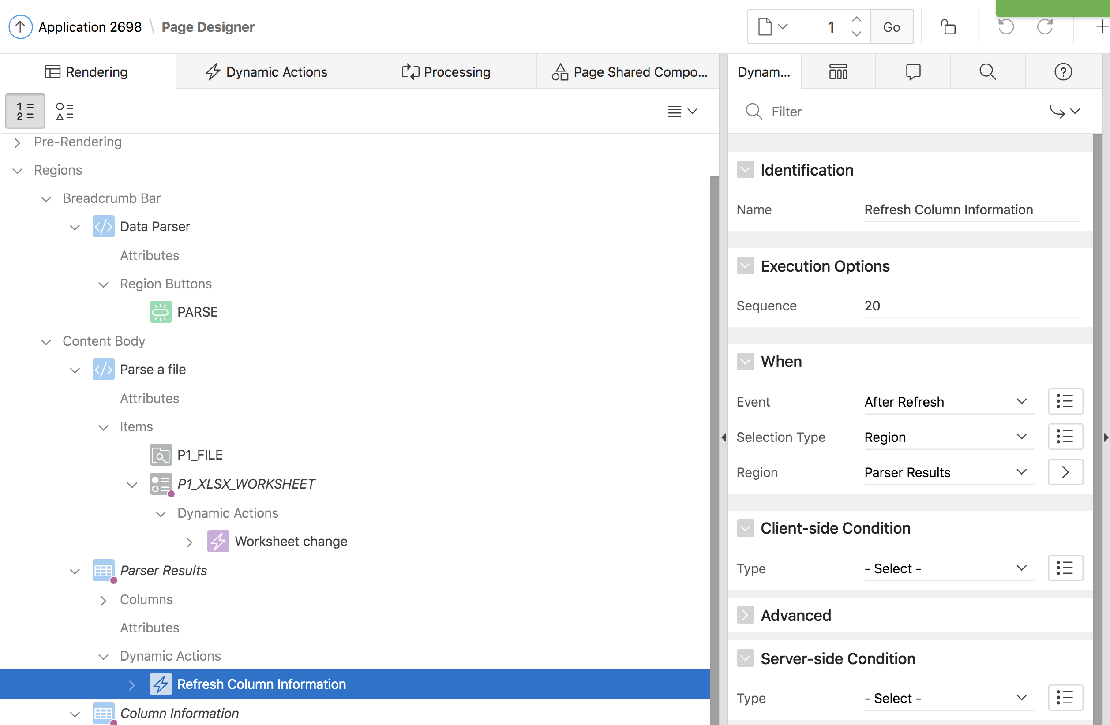
Task: Click the Go button
Action: pos(891,26)
